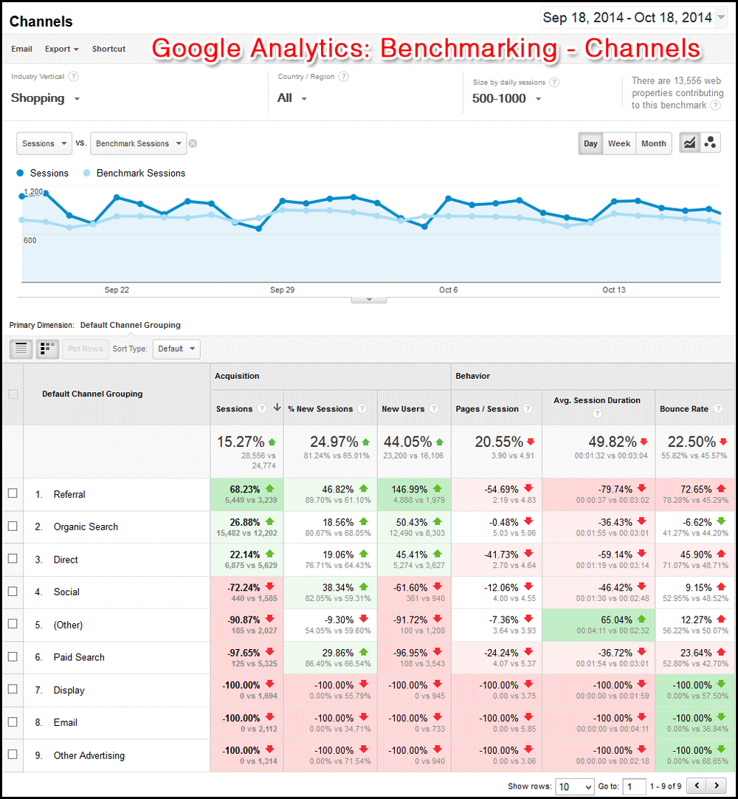Open the Other Advertising channel link
Image resolution: width=738 pixels, height=799 pixels.
(89, 755)
